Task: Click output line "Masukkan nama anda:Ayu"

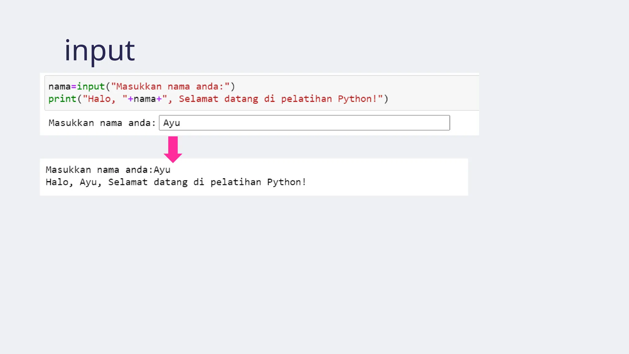Action: (108, 170)
